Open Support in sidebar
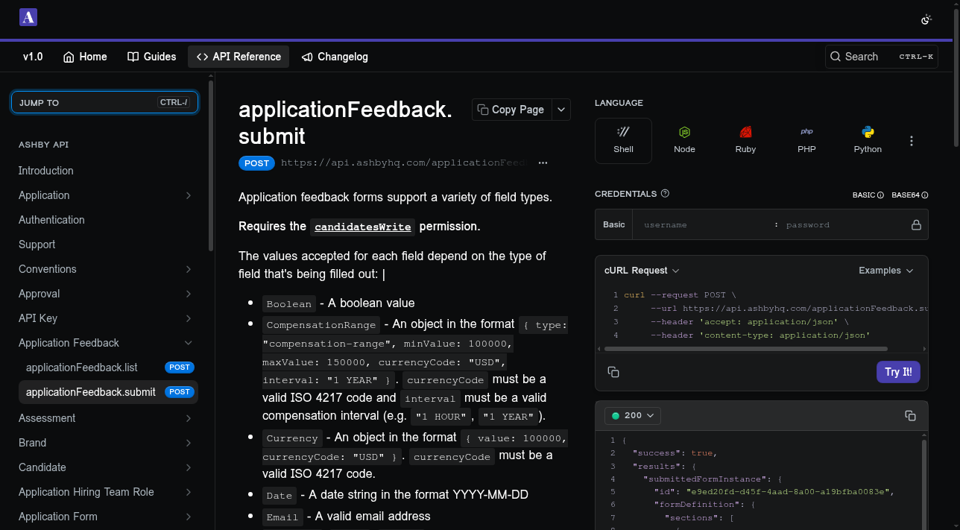This screenshot has height=530, width=960. pos(37,245)
